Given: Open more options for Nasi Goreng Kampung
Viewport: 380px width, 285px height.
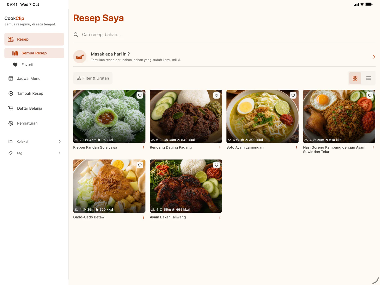Looking at the screenshot, I should pos(373,148).
